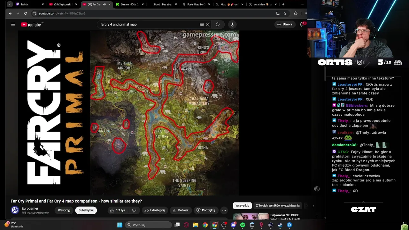Close the Twitch tab
The height and width of the screenshot is (230, 409).
[x=42, y=4]
